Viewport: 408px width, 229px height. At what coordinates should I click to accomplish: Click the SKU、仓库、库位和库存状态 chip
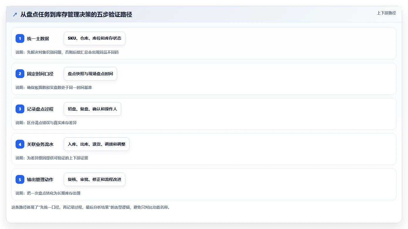[x=95, y=38]
